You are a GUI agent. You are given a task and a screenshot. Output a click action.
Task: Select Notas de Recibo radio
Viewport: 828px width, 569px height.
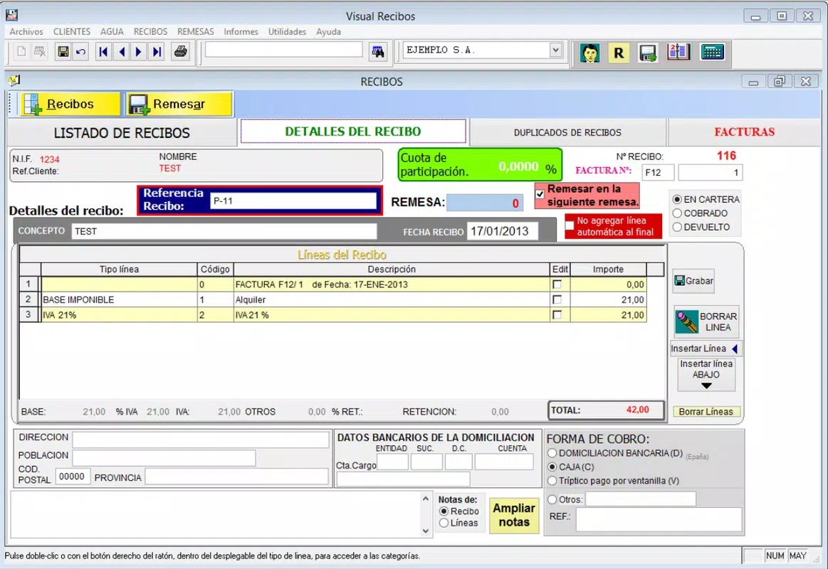(x=444, y=511)
